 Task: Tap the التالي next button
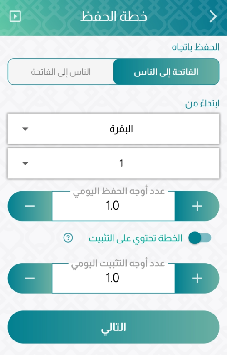[113, 327]
